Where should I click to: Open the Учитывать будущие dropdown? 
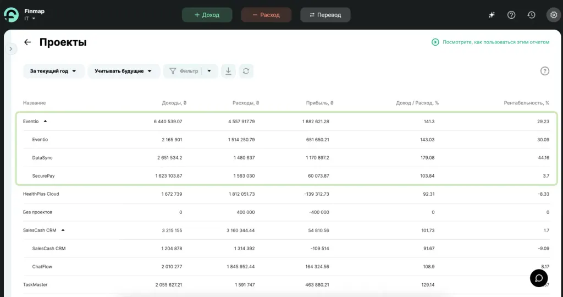pos(123,71)
